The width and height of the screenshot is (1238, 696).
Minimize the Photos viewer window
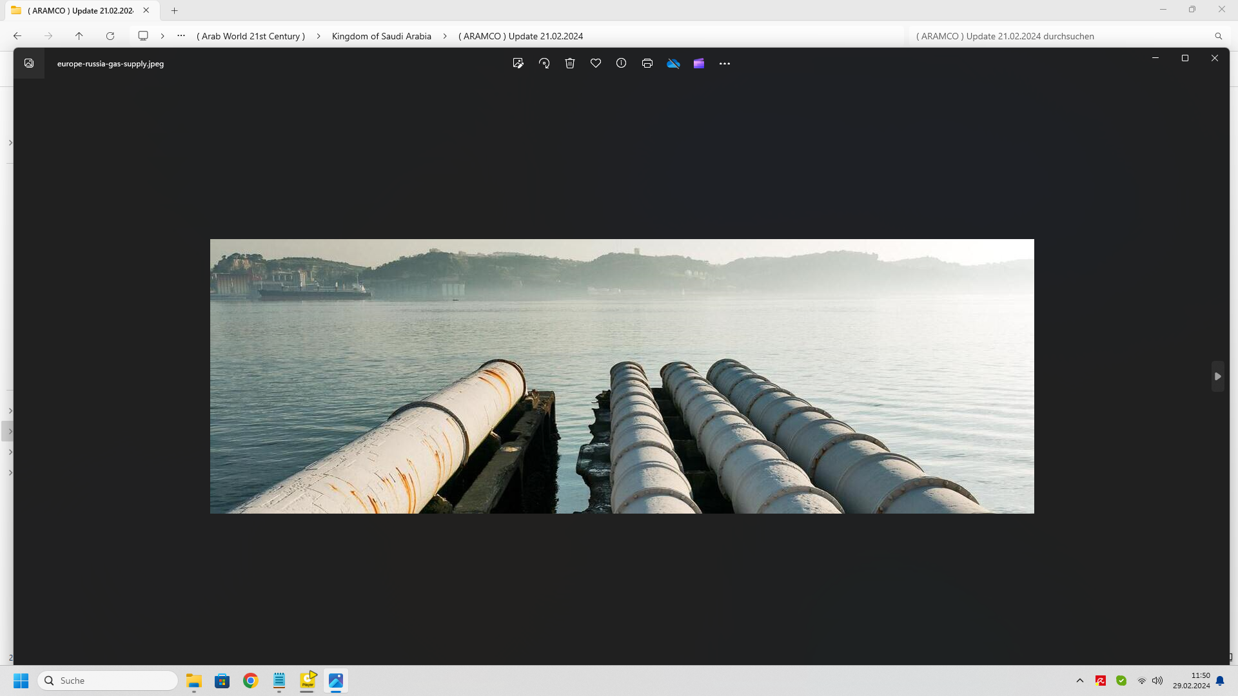1155,58
